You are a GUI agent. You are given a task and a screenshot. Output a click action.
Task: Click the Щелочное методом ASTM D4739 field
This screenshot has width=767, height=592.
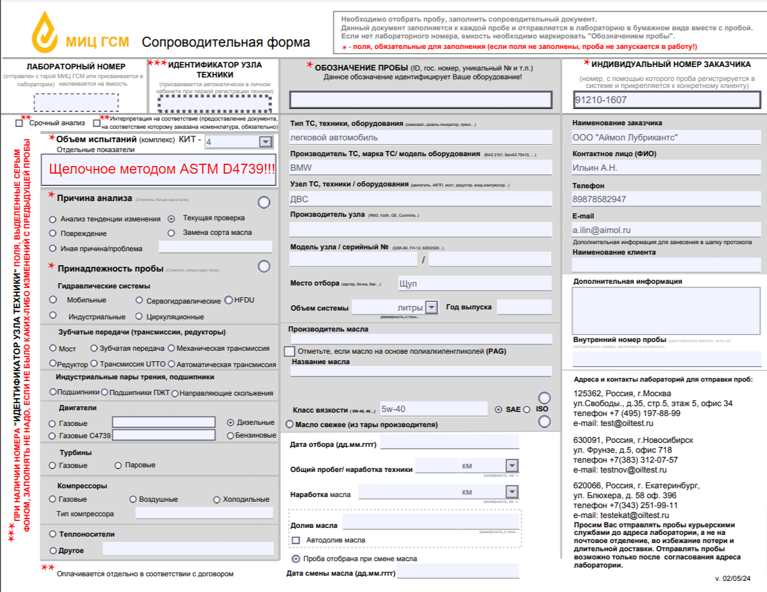pyautogui.click(x=159, y=170)
